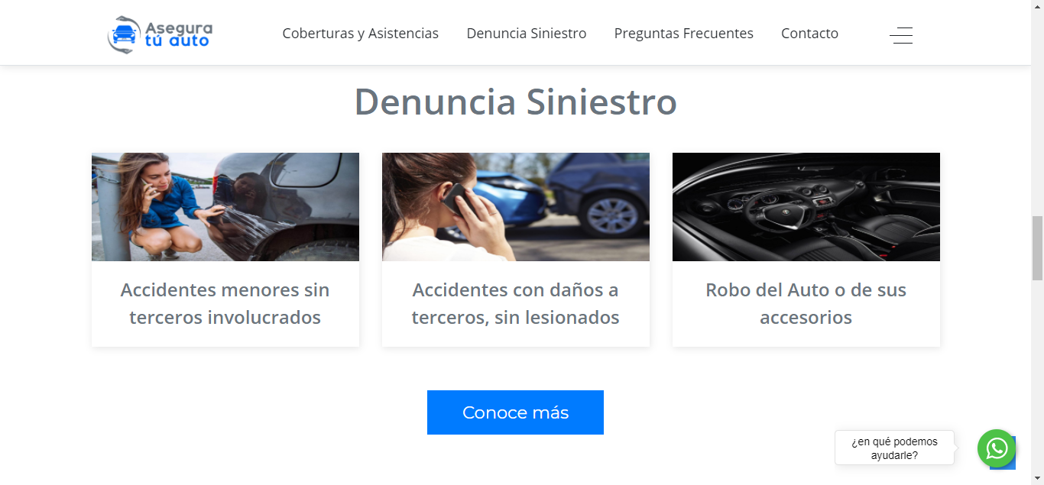
Task: Open the hamburger menu icon
Action: click(901, 35)
